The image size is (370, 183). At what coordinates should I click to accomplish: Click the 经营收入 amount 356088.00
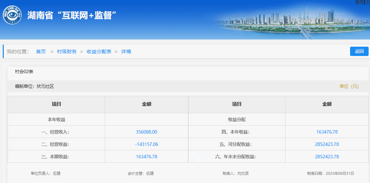point(147,132)
